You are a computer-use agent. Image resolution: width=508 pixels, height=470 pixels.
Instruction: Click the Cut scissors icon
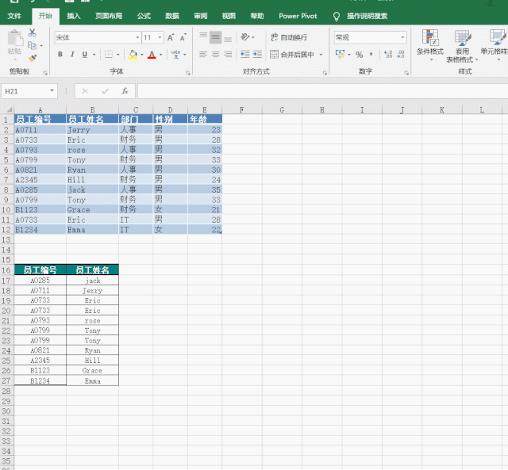pyautogui.click(x=32, y=32)
